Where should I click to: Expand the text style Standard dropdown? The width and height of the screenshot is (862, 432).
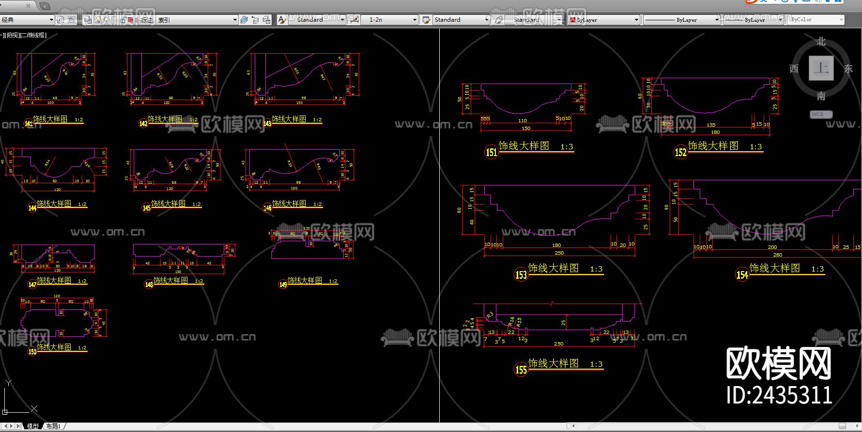pos(342,20)
